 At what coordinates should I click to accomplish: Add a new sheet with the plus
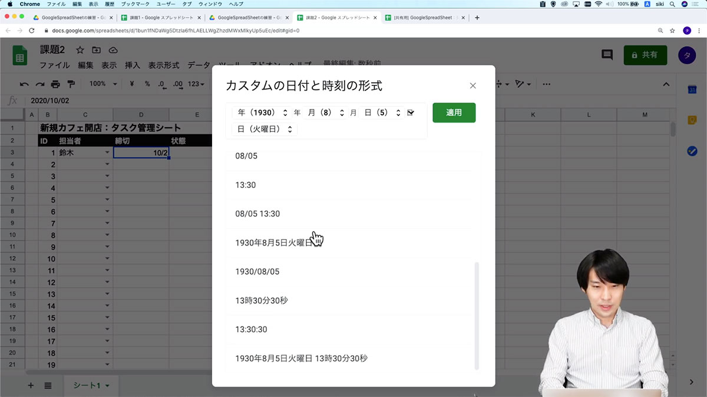[x=31, y=385]
